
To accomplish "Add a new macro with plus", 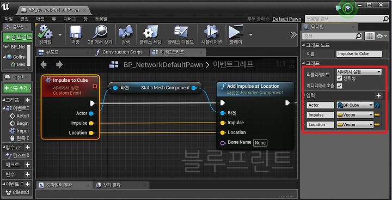I will coord(28,165).
